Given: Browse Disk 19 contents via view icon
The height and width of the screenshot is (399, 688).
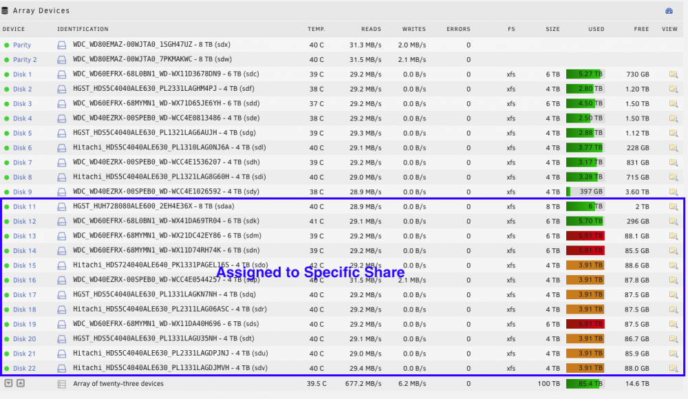Looking at the screenshot, I should click(673, 325).
